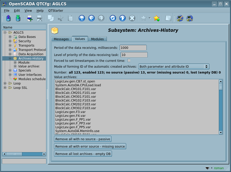This screenshot has width=231, height=172.
Task: Click the navigation tree horizontal scrollbar thumb
Action: pos(14,154)
